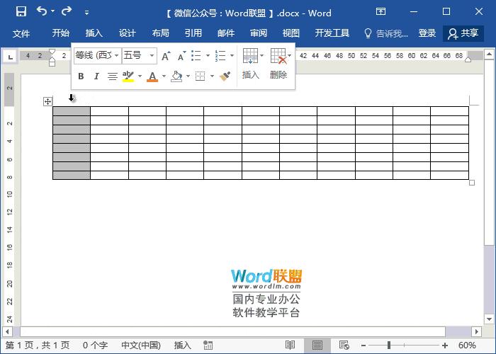Open Customize Quick Access Toolbar menu

[x=86, y=13]
